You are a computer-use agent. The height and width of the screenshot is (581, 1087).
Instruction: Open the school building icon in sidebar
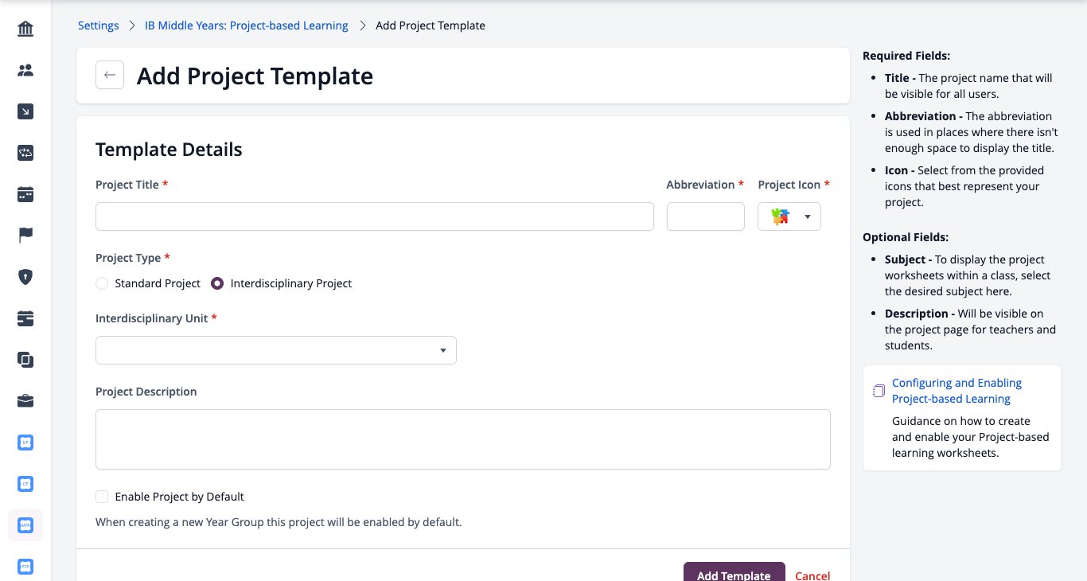[25, 29]
